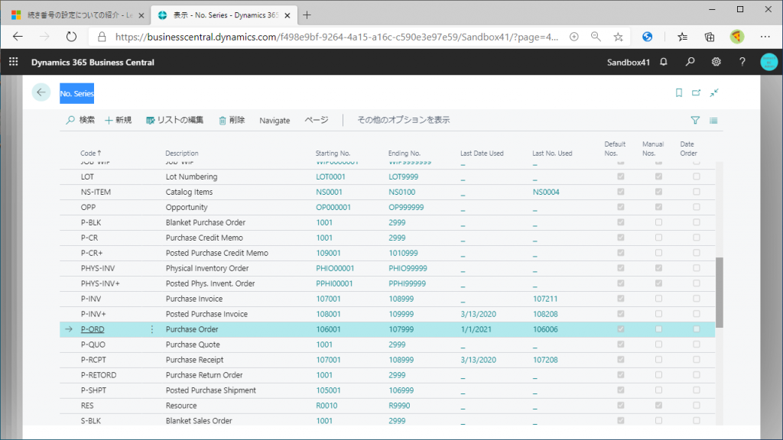Bookmark this page with bookmark icon

click(x=678, y=92)
